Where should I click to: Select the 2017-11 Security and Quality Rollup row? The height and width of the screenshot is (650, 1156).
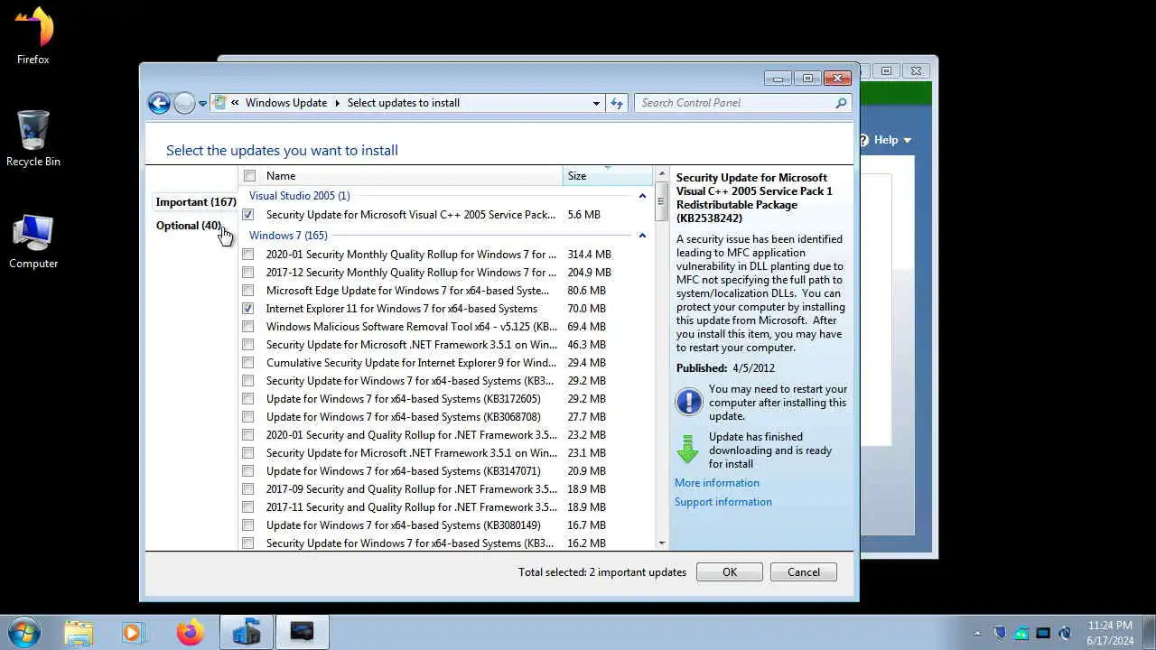[447, 507]
